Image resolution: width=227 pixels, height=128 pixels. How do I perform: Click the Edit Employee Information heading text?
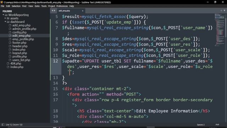pyautogui.click(x=167, y=111)
